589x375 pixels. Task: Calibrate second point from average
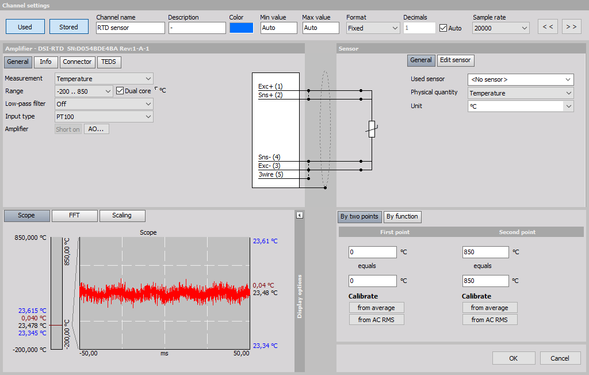click(x=490, y=307)
